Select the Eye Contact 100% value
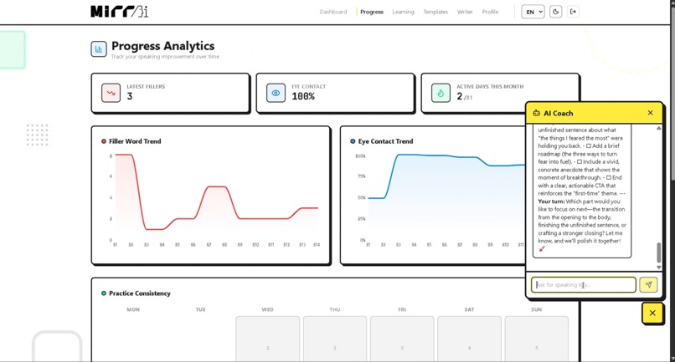The height and width of the screenshot is (362, 675). (x=303, y=96)
